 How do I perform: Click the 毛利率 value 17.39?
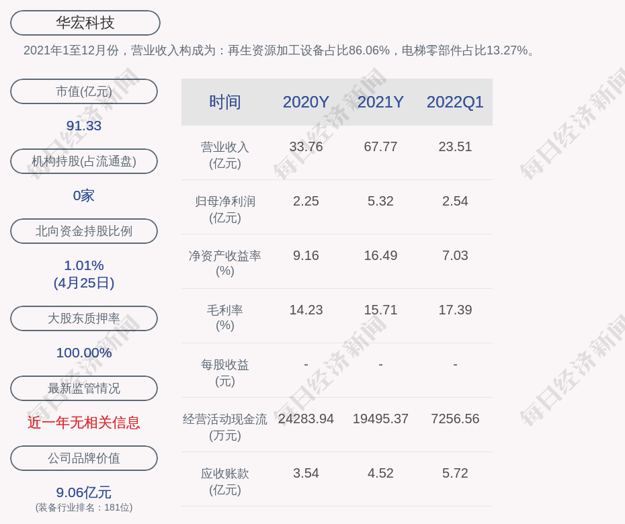click(455, 310)
